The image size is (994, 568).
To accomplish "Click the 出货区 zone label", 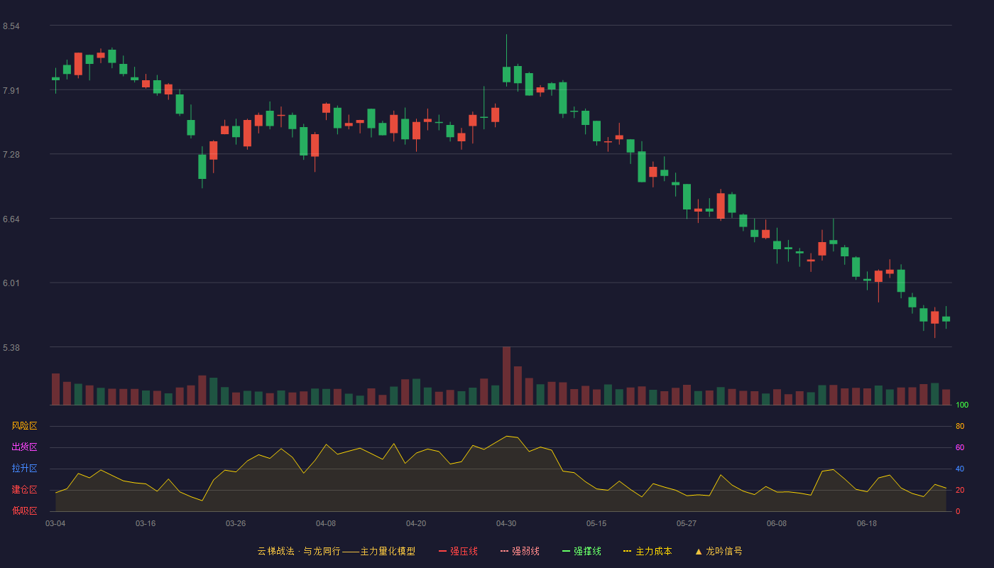I will coord(24,447).
